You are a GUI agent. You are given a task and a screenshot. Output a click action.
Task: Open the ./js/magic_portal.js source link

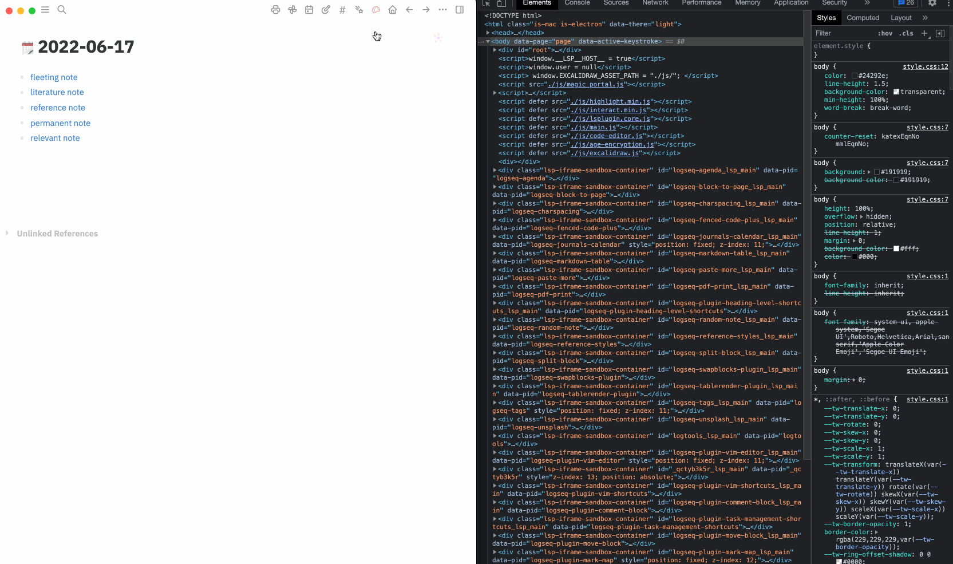click(586, 84)
